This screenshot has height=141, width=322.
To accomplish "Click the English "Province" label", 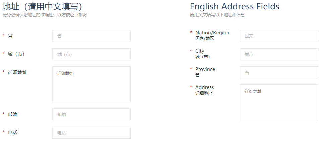I will coord(205,69).
